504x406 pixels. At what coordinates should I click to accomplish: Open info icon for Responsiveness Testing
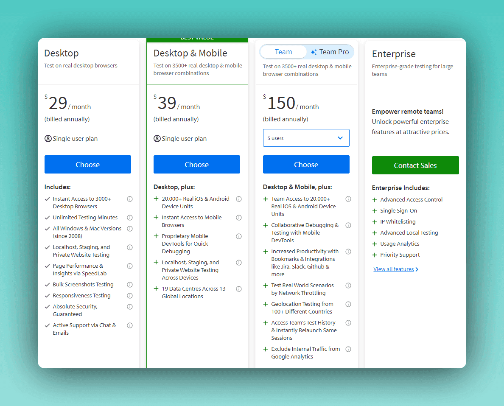[x=130, y=296]
